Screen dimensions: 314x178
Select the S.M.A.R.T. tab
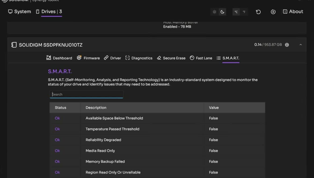point(228,58)
